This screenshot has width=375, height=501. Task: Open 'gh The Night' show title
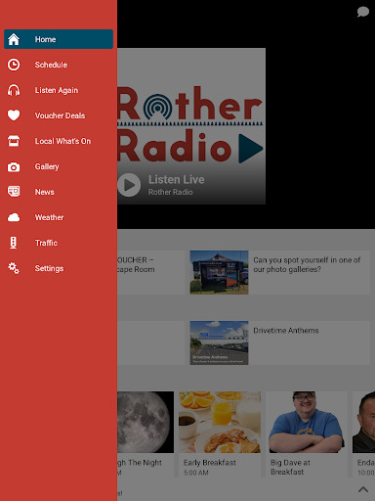pyautogui.click(x=140, y=463)
